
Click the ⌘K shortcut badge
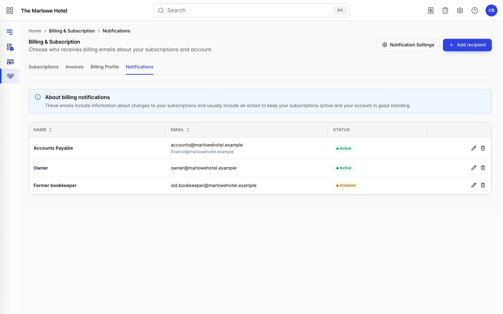coord(340,10)
